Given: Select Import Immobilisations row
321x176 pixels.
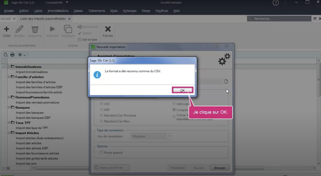Looking at the screenshot, I should 32,72.
